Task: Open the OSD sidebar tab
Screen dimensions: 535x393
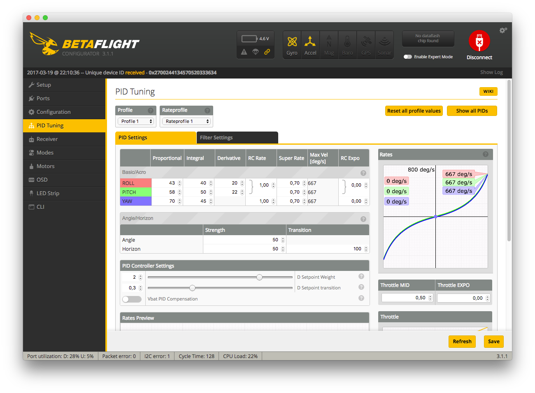Action: [64, 180]
